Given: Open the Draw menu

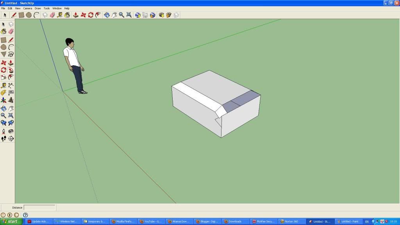Looking at the screenshot, I should tap(37, 8).
